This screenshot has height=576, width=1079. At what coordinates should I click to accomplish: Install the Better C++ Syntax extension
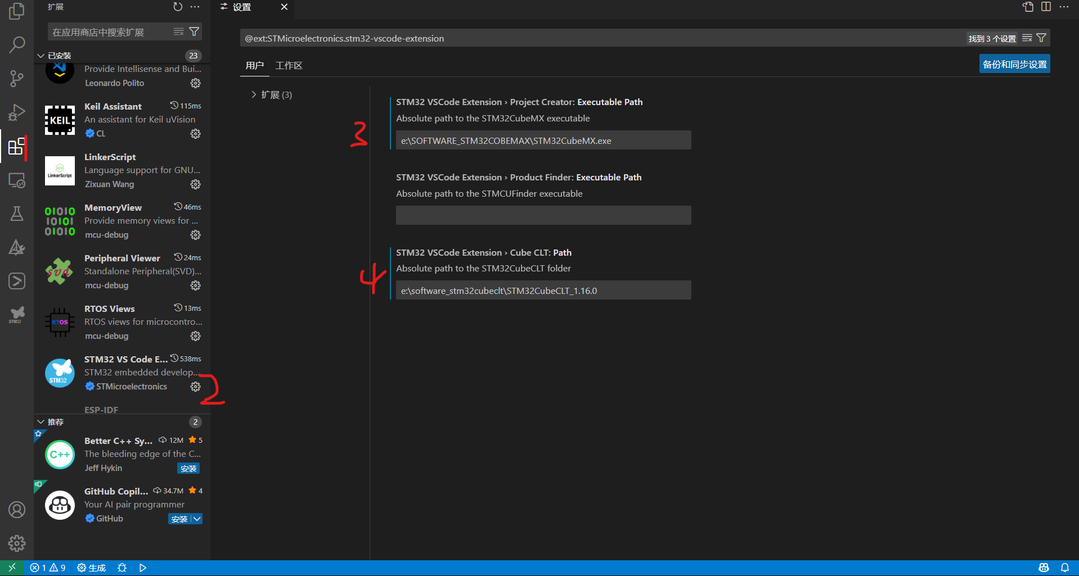click(x=188, y=468)
